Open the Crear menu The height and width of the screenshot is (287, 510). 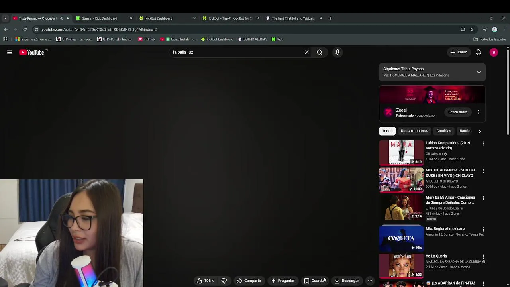(459, 52)
